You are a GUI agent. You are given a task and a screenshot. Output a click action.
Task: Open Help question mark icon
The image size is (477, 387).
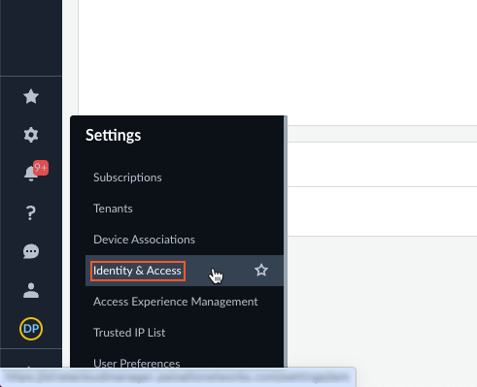31,212
